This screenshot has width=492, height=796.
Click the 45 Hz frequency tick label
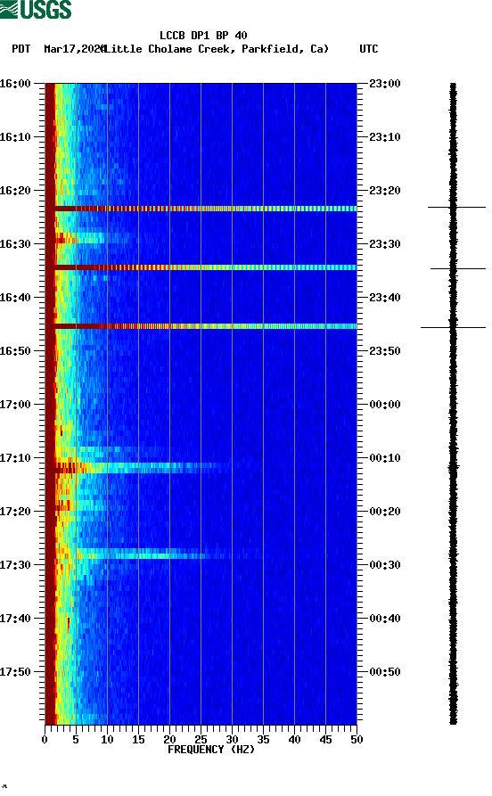pos(325,740)
